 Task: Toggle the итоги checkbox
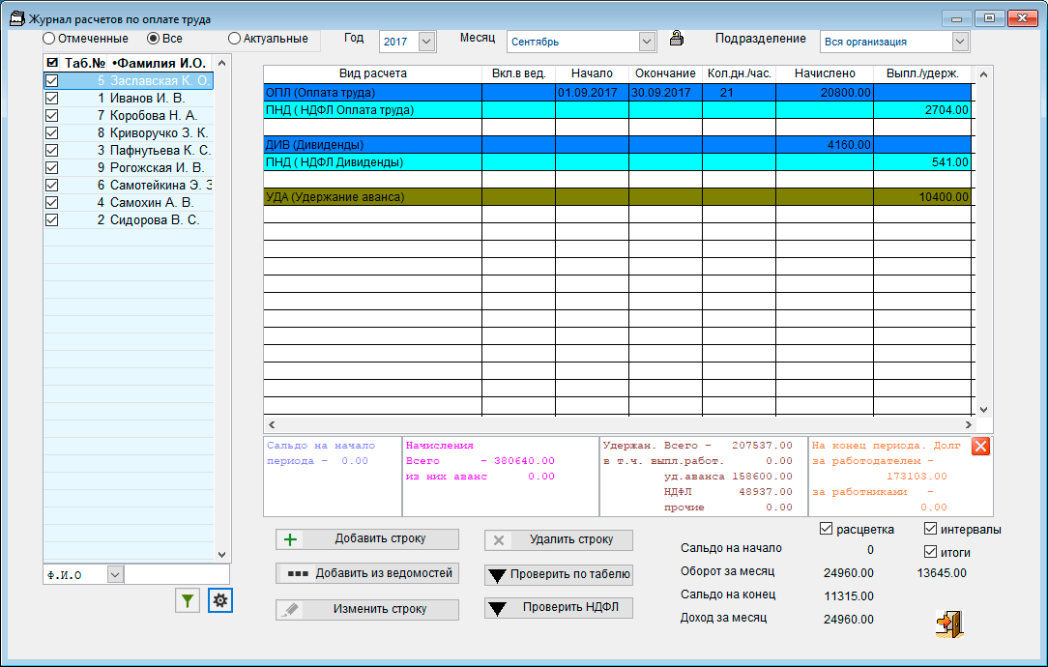pos(930,552)
